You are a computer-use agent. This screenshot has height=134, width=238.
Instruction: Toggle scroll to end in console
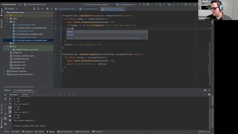point(10,112)
